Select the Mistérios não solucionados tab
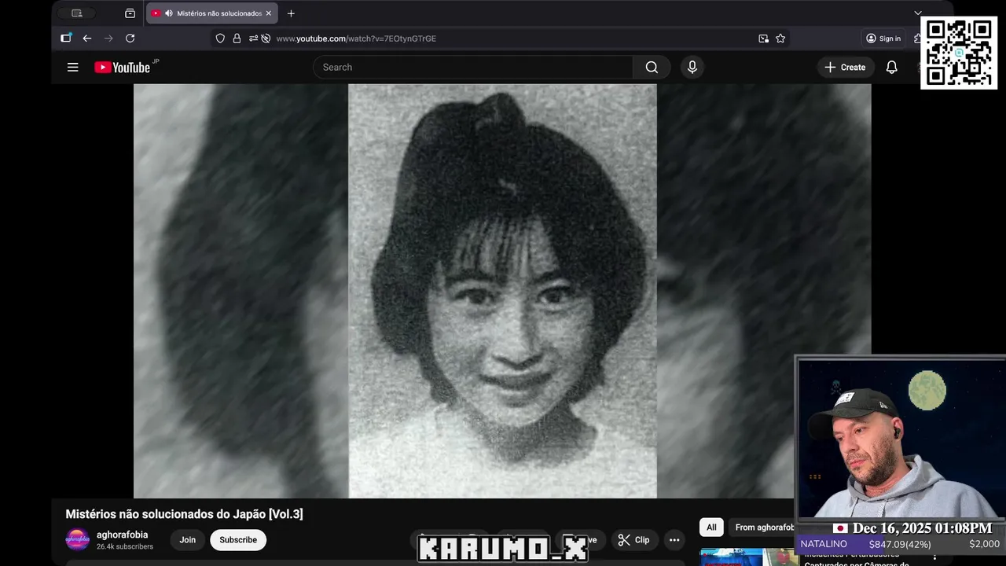Screen dimensions: 1006x566 (x=211, y=13)
